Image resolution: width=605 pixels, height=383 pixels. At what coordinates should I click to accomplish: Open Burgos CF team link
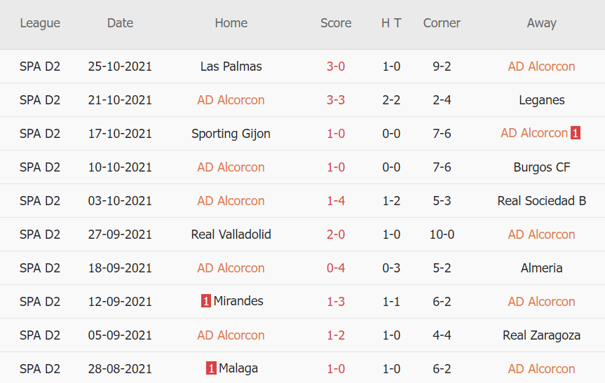541,167
